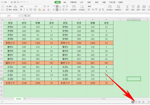Toggle Underline formatting
The image size is (150, 105).
pyautogui.click(x=27, y=10)
